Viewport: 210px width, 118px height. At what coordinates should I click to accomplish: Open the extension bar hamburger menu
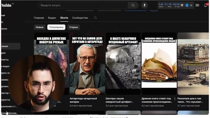tap(191, 5)
